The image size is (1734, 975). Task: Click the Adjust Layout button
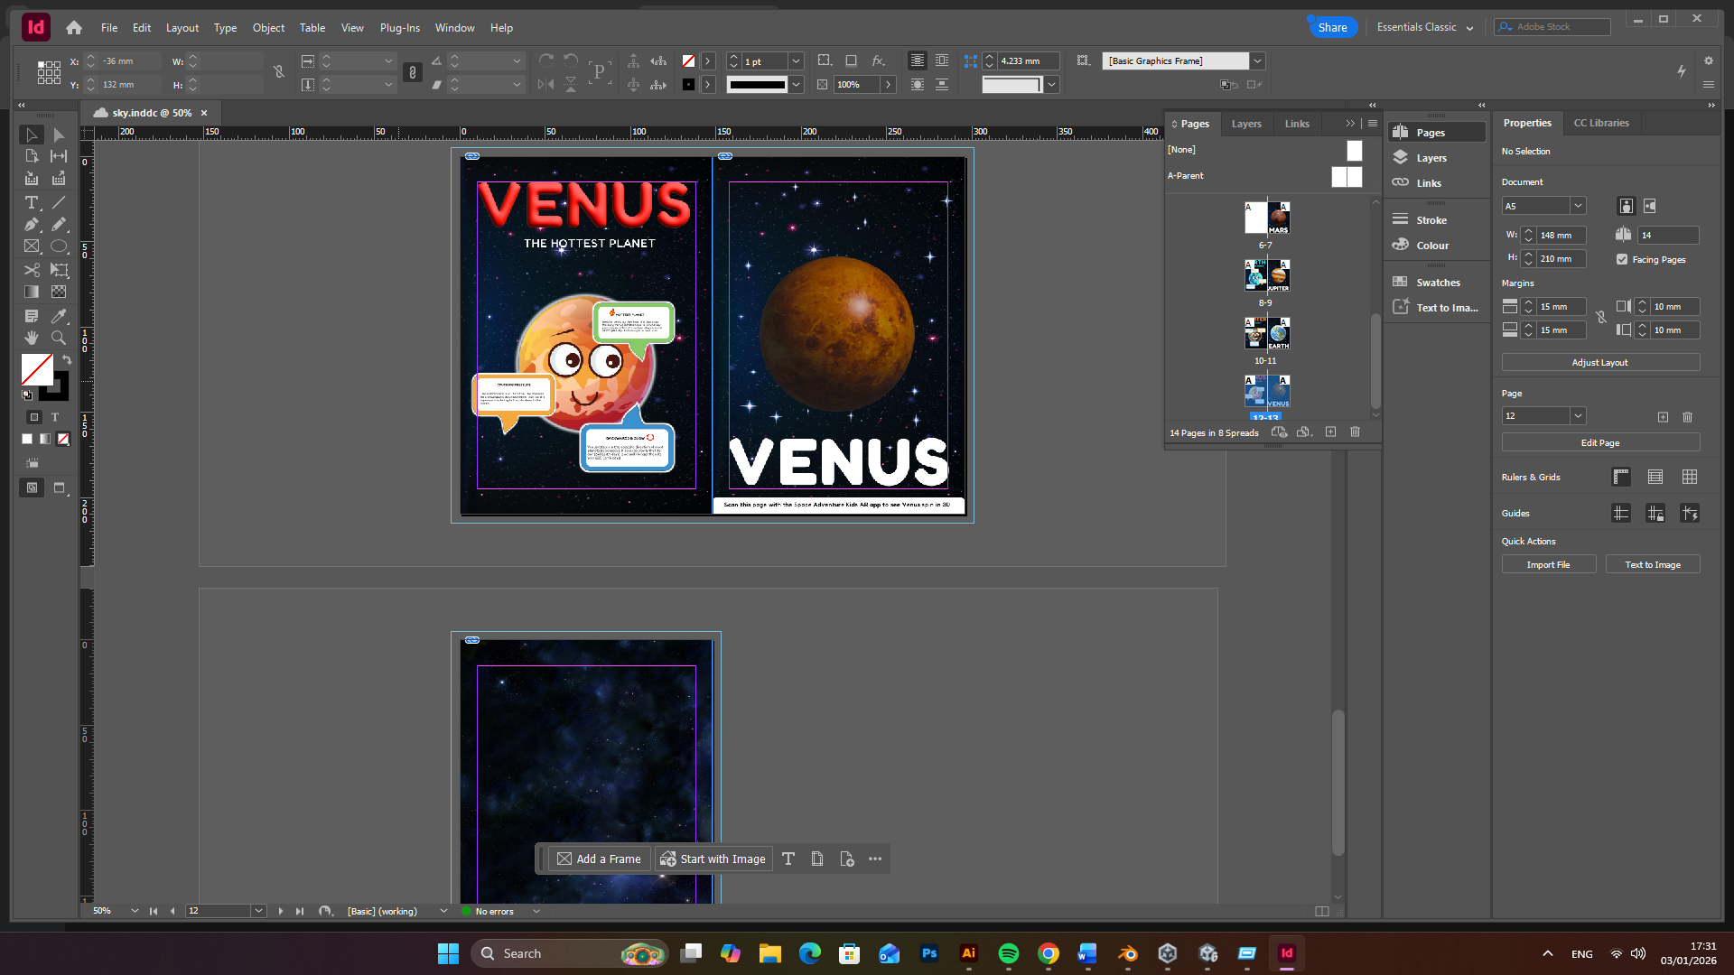[1599, 362]
